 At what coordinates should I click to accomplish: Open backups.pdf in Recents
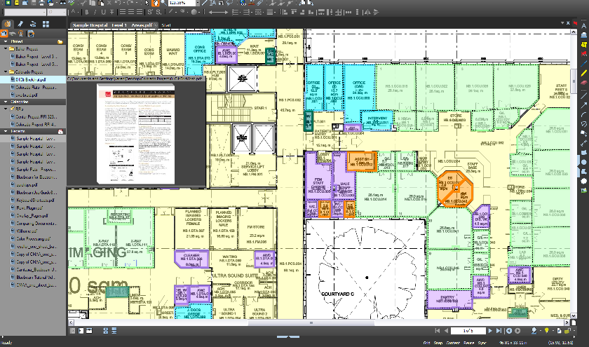[x=27, y=185]
